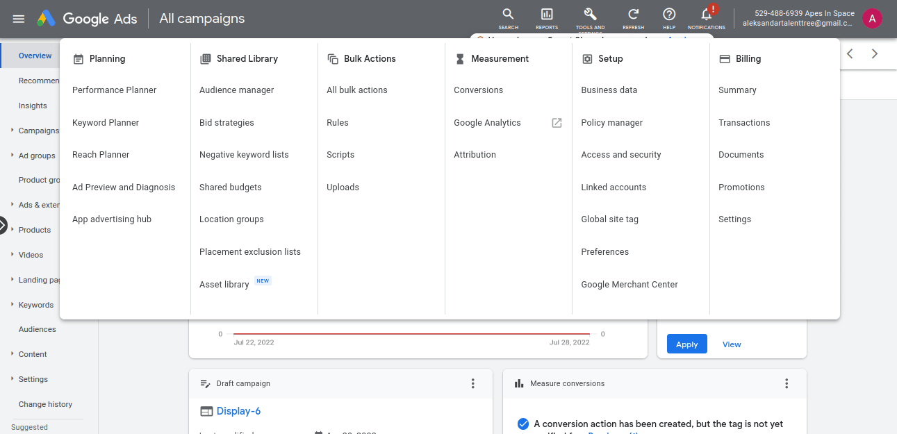Expand Videos in left navigation
This screenshot has width=897, height=434.
(x=13, y=254)
